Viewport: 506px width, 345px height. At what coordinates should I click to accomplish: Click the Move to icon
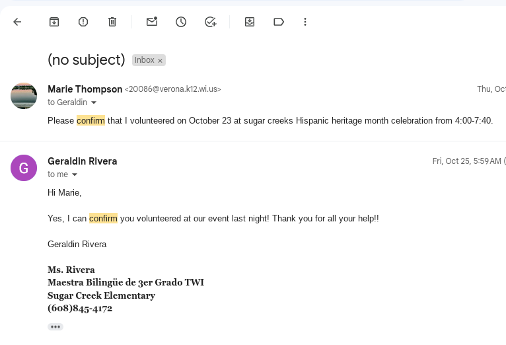[x=250, y=22]
